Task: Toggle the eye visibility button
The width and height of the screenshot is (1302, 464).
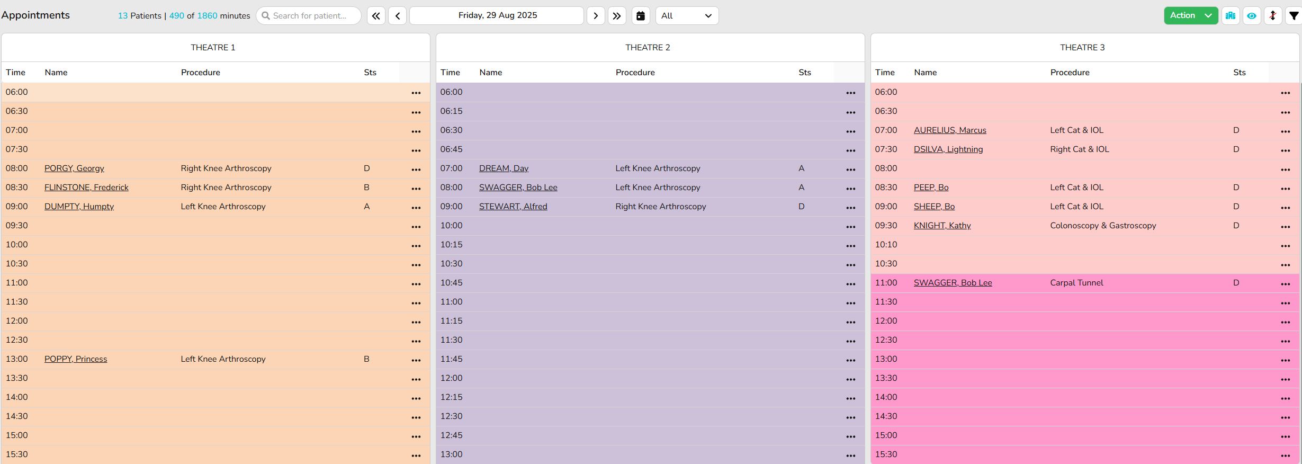Action: click(x=1252, y=16)
